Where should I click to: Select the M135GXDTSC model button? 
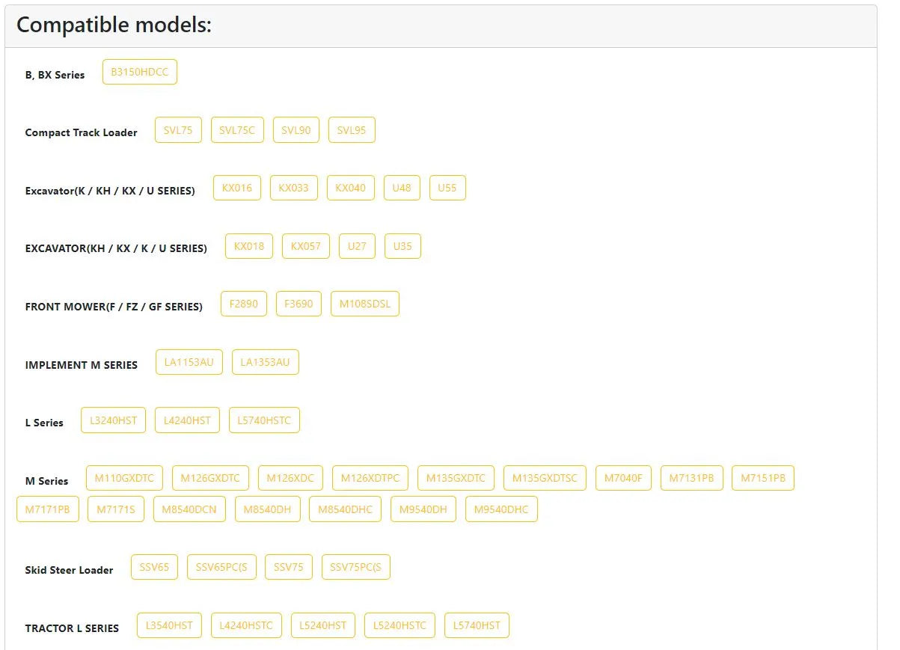coord(545,478)
